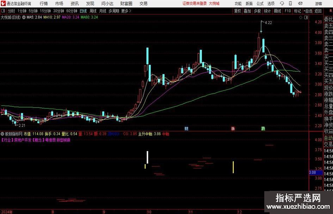Open the mobile phone icon
The height and width of the screenshot is (214, 333).
tap(290, 4)
